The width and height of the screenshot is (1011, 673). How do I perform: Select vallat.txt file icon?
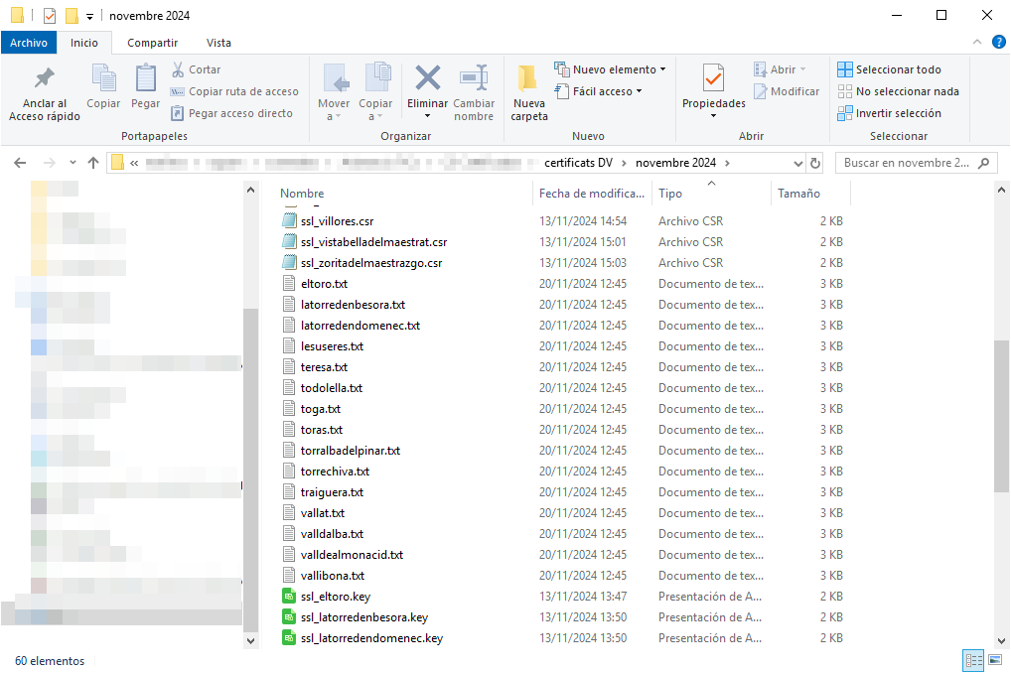coord(290,513)
